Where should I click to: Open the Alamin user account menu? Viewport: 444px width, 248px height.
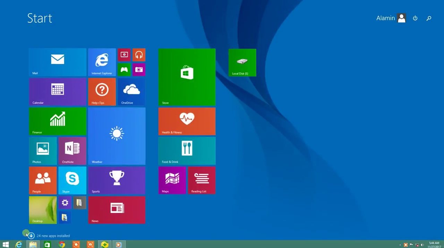click(391, 18)
